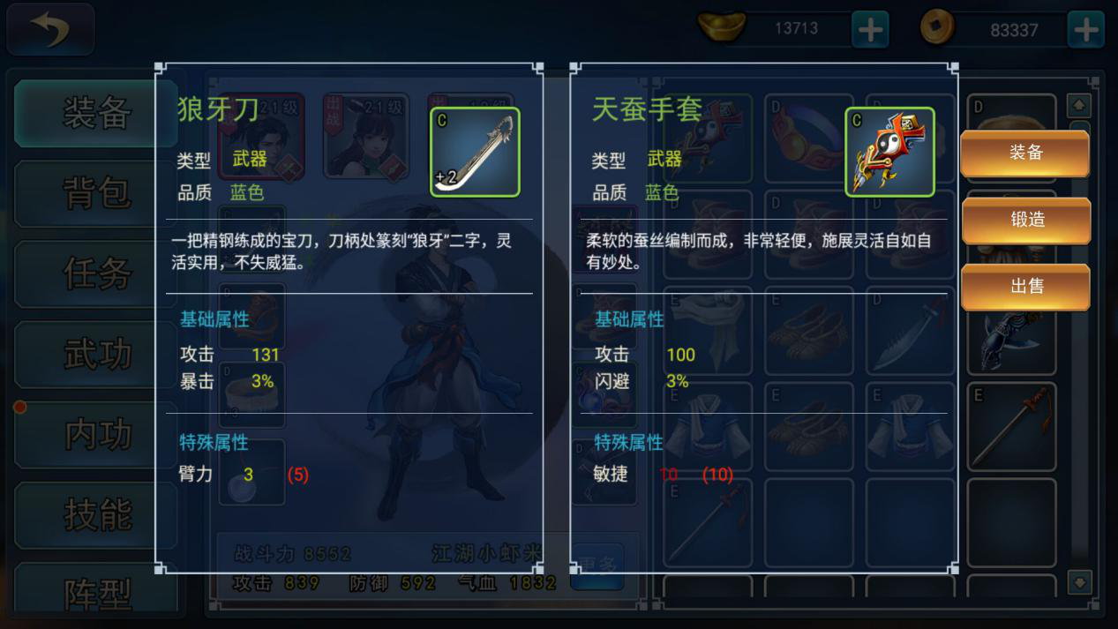Add gold ingots with plus icon
This screenshot has width=1118, height=629.
click(x=870, y=30)
